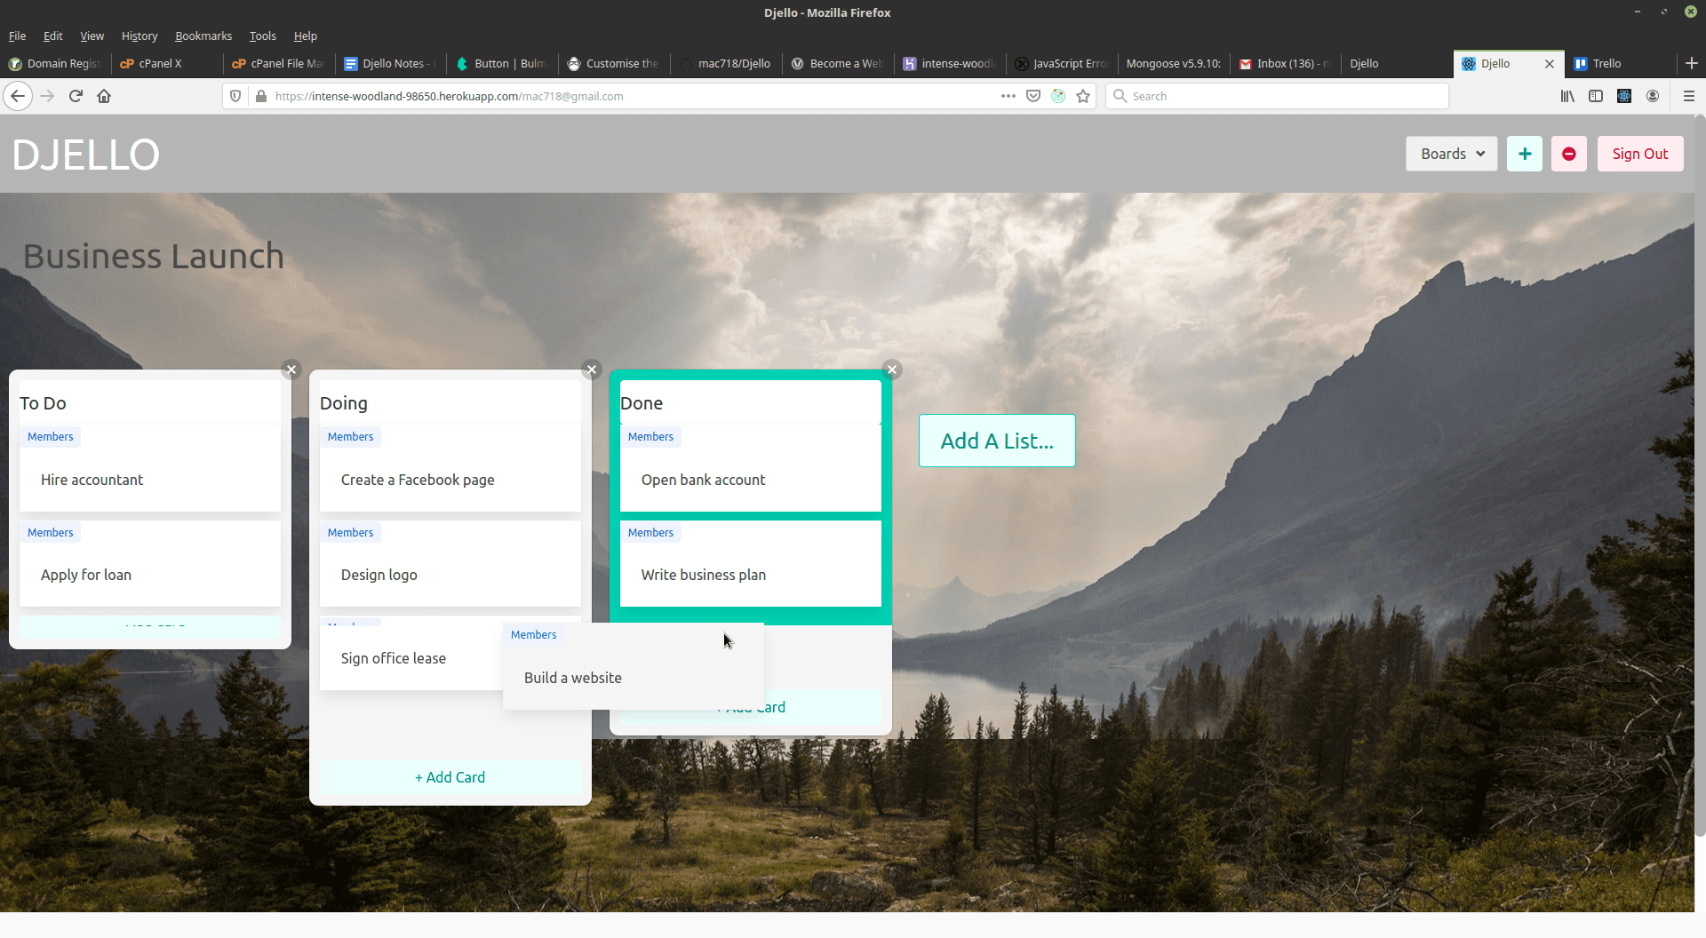Viewport: 1706px width, 938px height.
Task: Click the Firefox search input field
Action: (x=1277, y=96)
